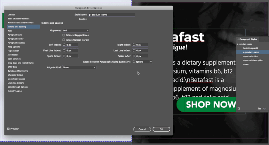Click Space Between Paragraphs stepper arrows
The image size is (269, 145).
(134, 62)
